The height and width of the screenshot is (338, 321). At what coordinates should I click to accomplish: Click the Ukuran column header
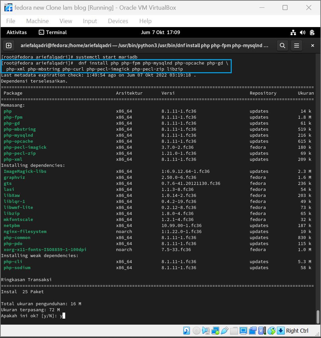pyautogui.click(x=306, y=93)
